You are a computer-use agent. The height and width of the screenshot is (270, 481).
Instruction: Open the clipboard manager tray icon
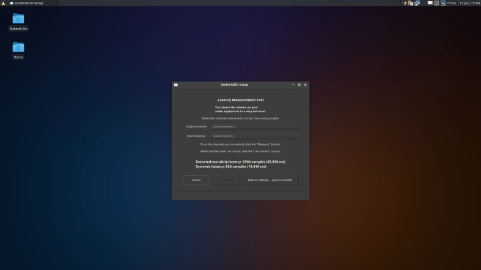point(411,3)
